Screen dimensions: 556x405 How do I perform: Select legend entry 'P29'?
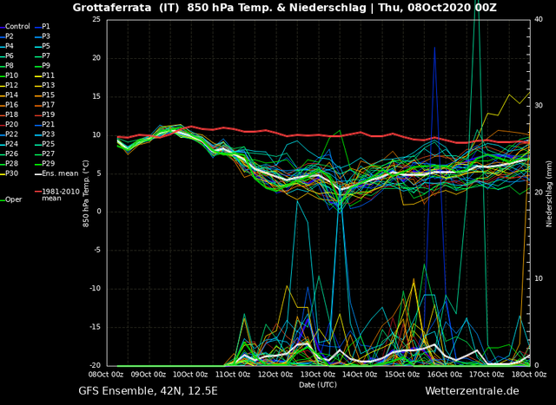coord(44,164)
